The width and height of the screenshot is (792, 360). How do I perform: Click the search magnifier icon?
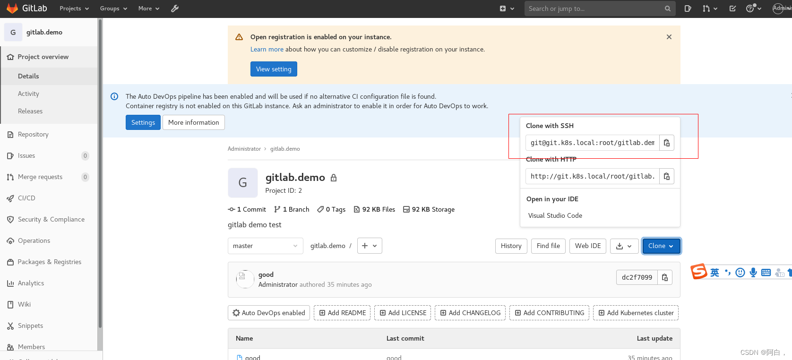[668, 9]
